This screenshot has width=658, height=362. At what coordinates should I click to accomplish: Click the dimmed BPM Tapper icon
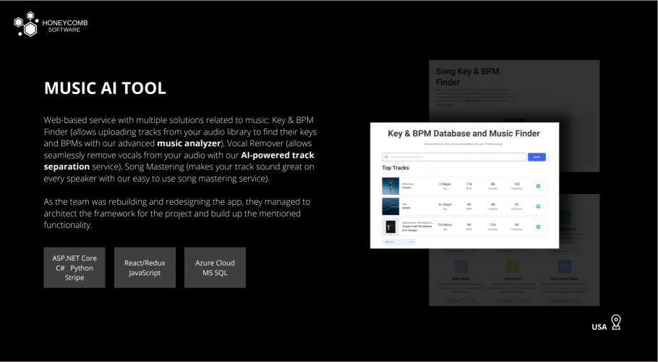(461, 266)
